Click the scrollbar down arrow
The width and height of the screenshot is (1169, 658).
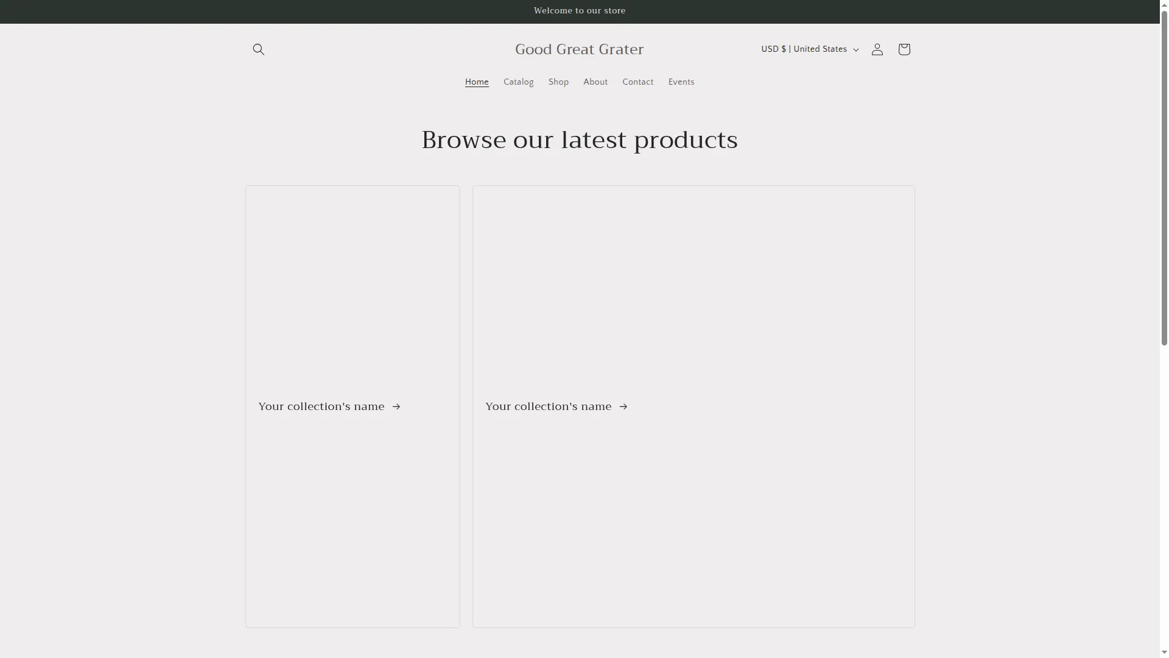coord(1164,653)
